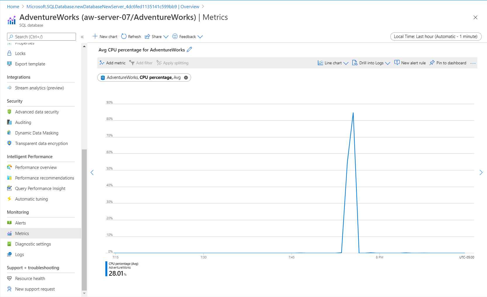Click the AdventureWorks CPU percentage metric chip
The height and width of the screenshot is (297, 487).
(x=144, y=77)
